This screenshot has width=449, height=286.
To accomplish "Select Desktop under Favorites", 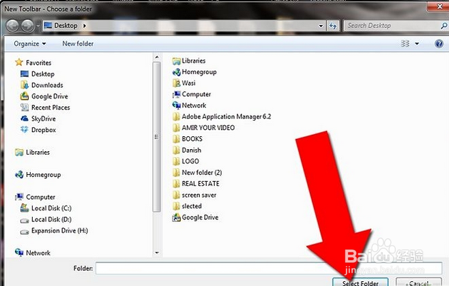I will (38, 74).
